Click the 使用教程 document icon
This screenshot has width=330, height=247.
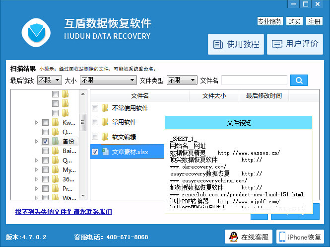point(218,44)
